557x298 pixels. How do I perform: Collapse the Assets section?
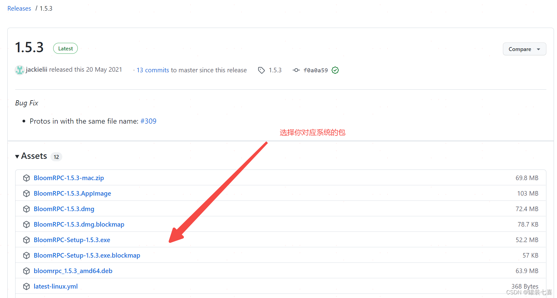(31, 156)
